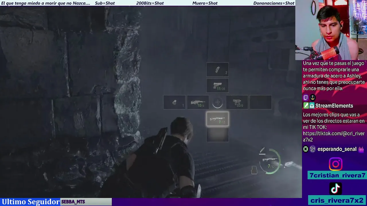
Task: Click the pink bars icon after esperando_senal
Action: point(361,149)
